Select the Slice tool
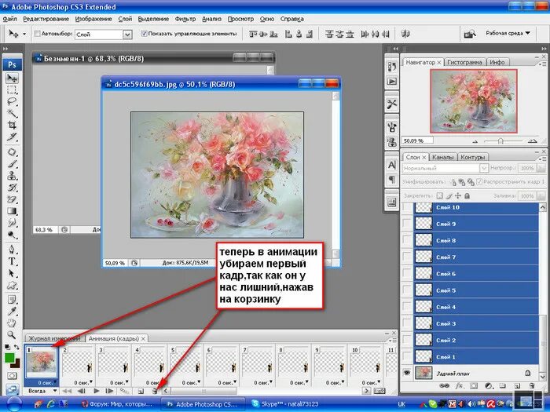 coord(13,137)
